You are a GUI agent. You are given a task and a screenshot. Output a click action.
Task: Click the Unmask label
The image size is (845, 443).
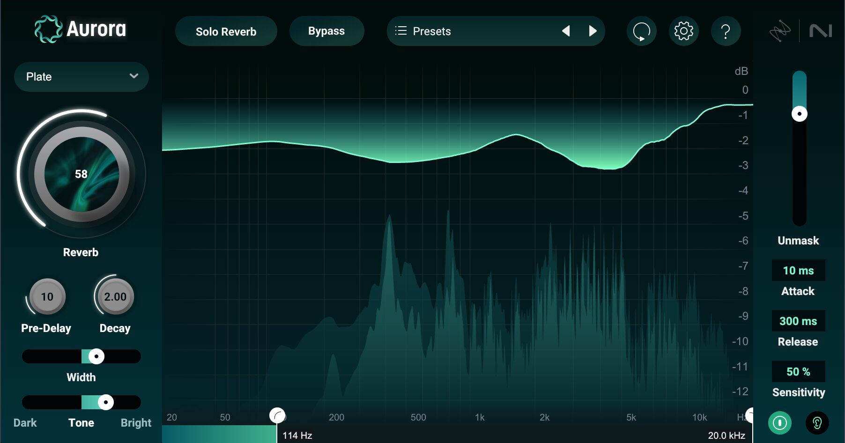(798, 241)
